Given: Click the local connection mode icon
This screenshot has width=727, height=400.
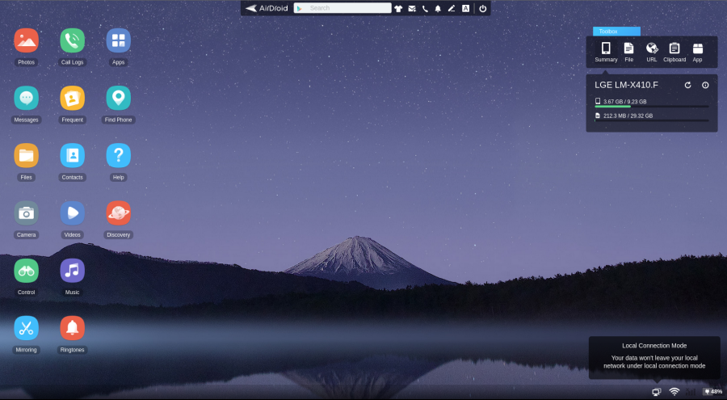Looking at the screenshot, I should [x=657, y=392].
